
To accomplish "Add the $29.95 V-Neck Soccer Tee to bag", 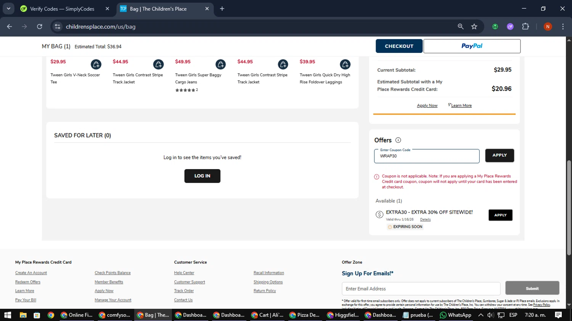I will click(96, 64).
